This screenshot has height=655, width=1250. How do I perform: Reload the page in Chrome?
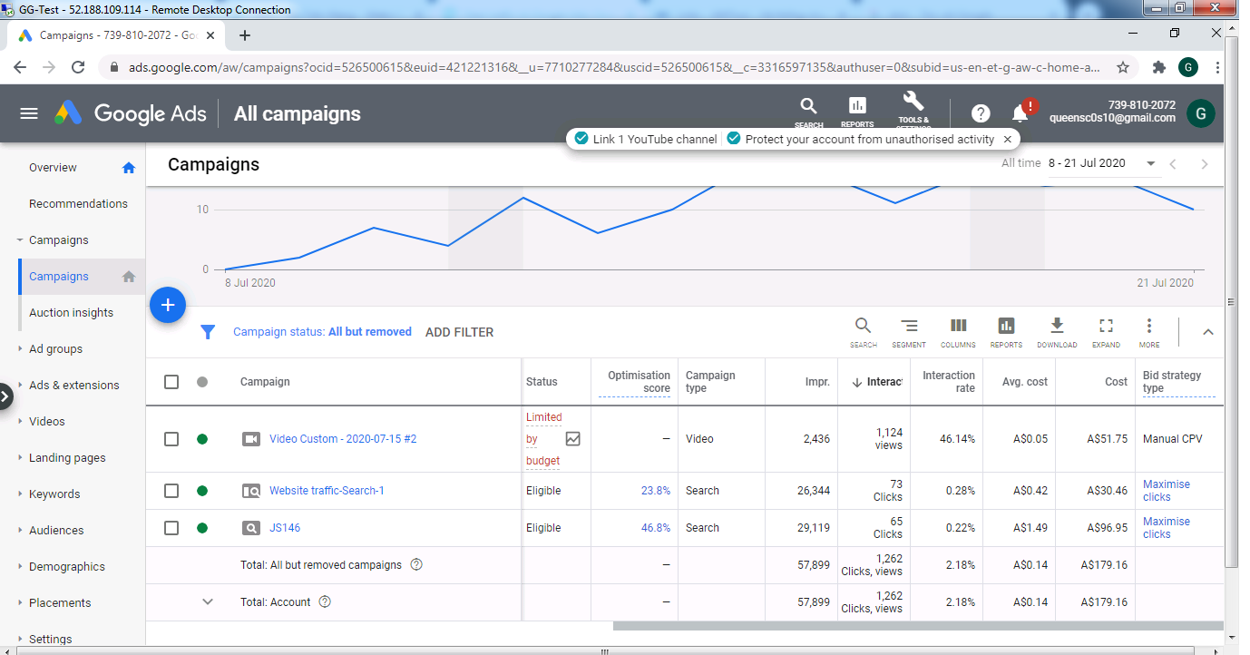pos(78,67)
